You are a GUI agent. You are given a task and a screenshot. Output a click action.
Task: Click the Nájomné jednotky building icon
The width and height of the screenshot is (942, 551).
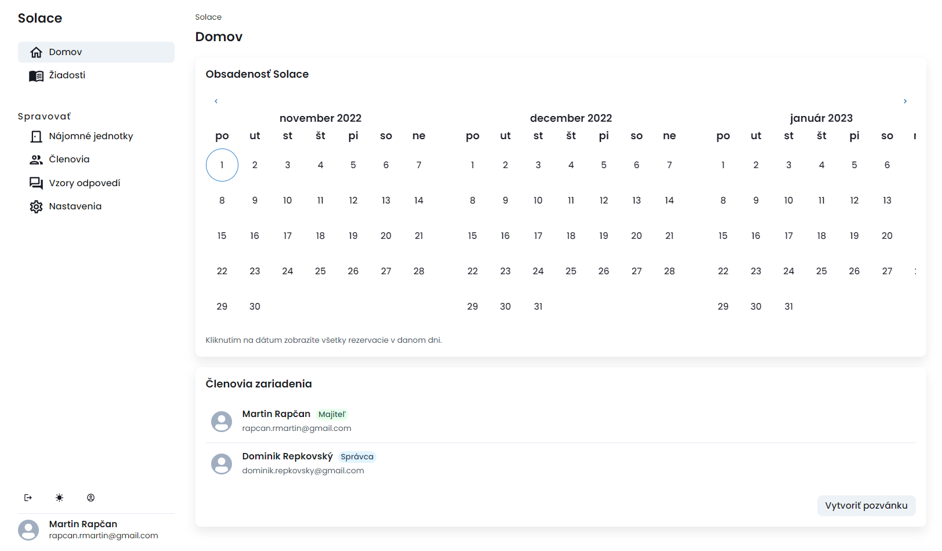tap(36, 136)
